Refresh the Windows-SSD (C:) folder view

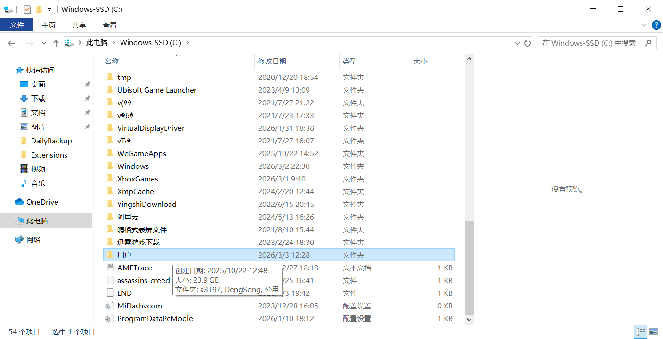[x=527, y=43]
